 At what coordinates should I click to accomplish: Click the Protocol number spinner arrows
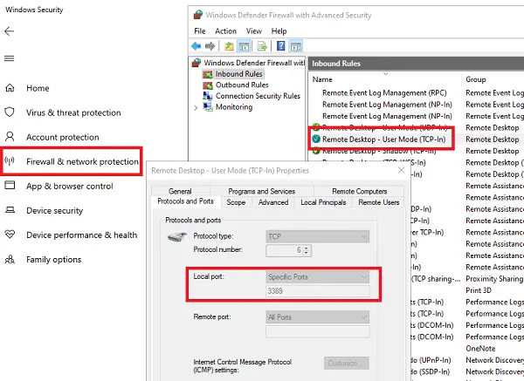click(x=307, y=250)
